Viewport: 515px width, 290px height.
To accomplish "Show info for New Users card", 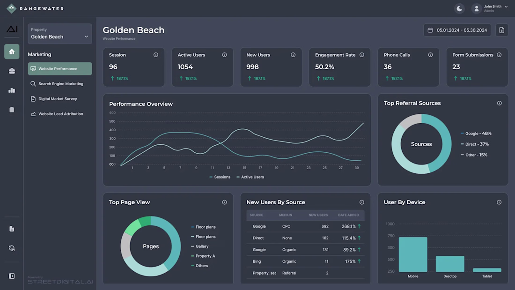I will tap(293, 55).
